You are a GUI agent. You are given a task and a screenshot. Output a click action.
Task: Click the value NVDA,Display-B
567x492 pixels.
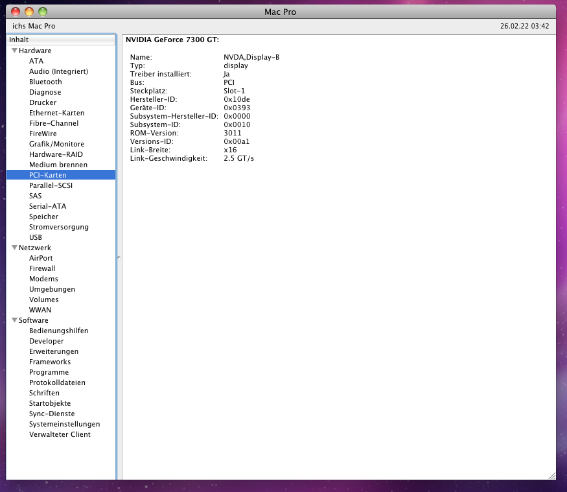(251, 57)
